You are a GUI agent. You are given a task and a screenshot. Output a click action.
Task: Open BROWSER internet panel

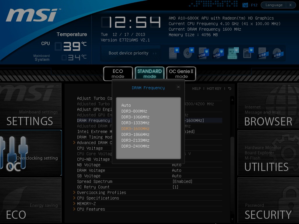tap(268, 106)
